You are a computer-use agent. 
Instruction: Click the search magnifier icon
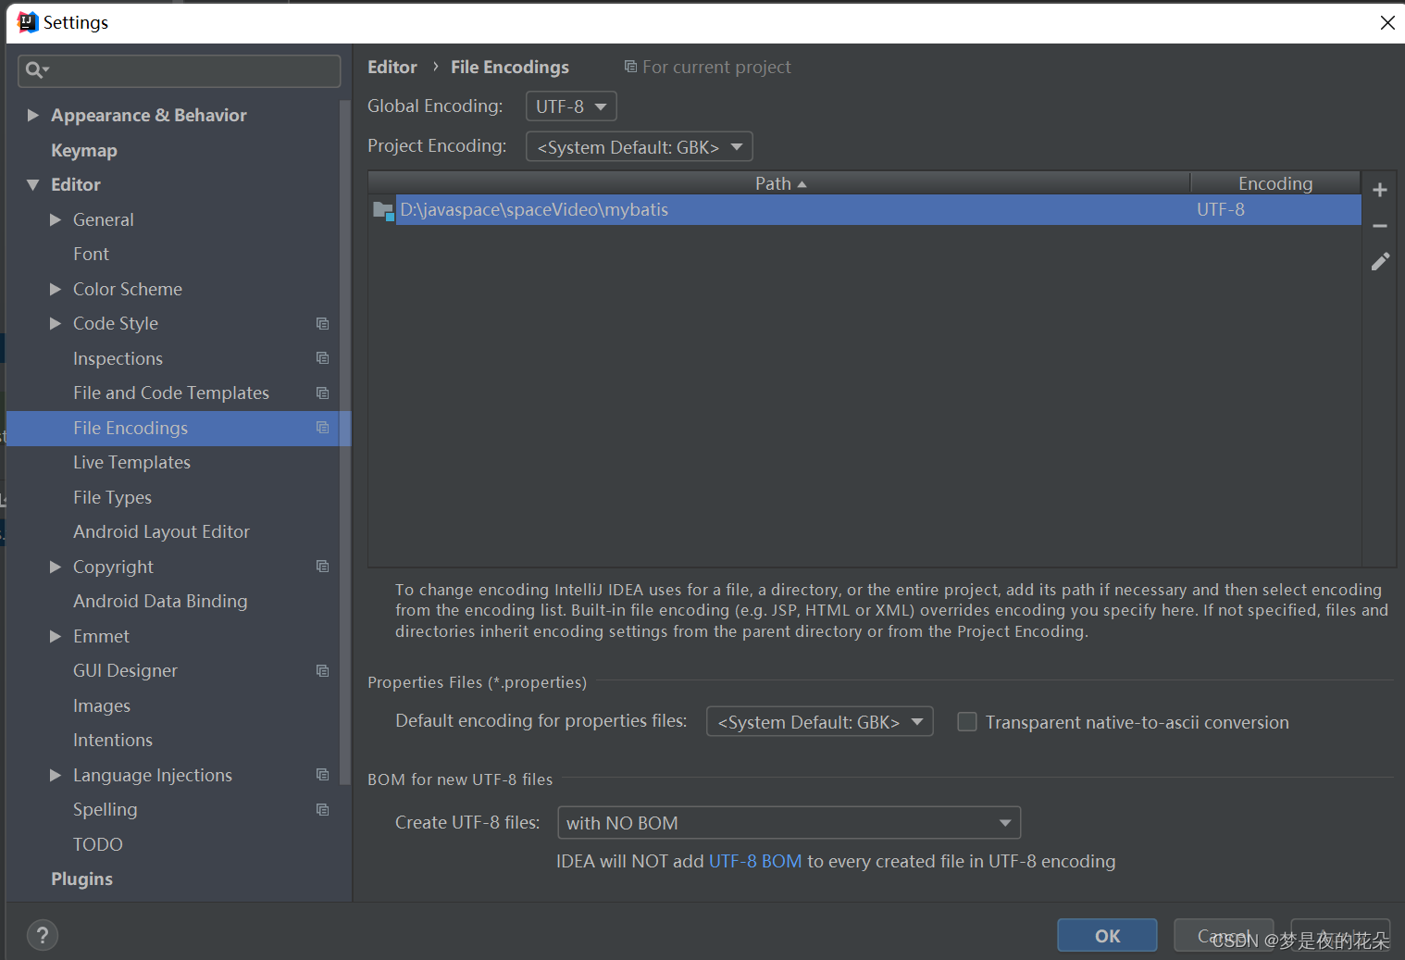[x=35, y=69]
